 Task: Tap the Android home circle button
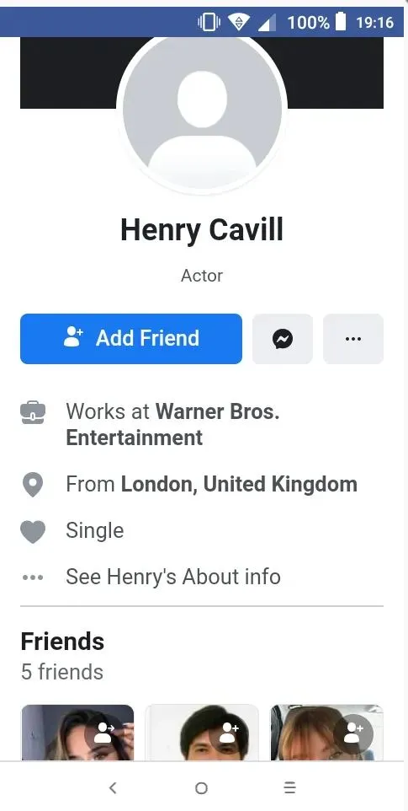202,787
